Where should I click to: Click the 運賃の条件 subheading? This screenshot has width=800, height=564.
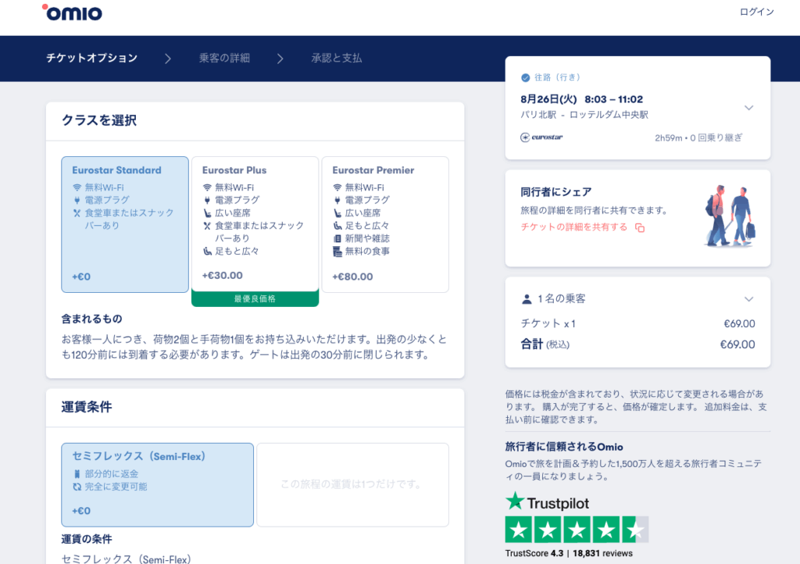[87, 540]
